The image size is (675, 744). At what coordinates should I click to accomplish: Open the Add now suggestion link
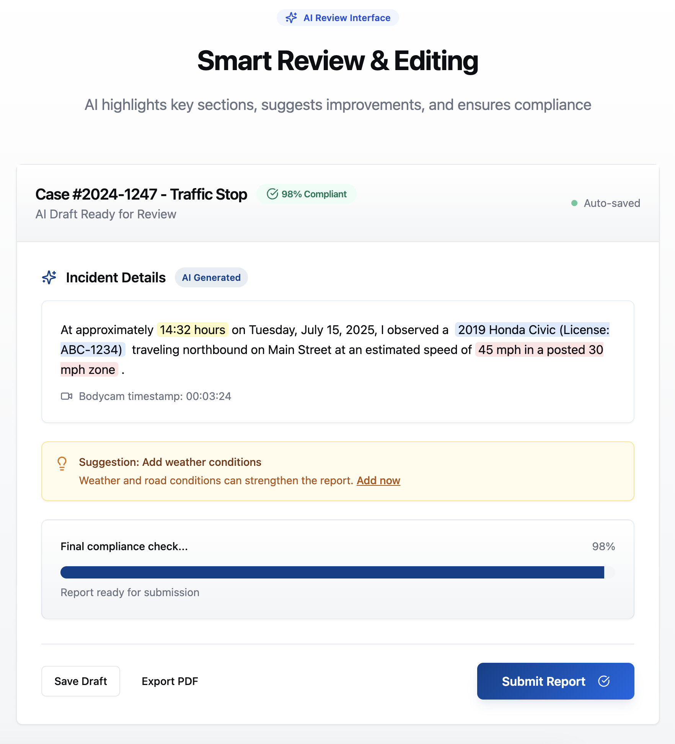click(x=378, y=480)
